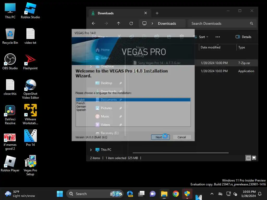Open clock and calendar 10:05 PM
The width and height of the screenshot is (267, 200).
[248, 194]
